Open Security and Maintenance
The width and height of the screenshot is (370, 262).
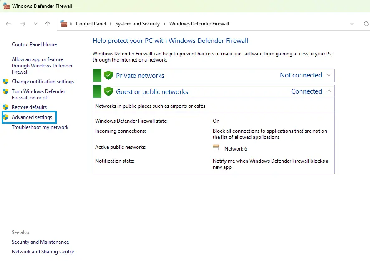[x=40, y=242]
